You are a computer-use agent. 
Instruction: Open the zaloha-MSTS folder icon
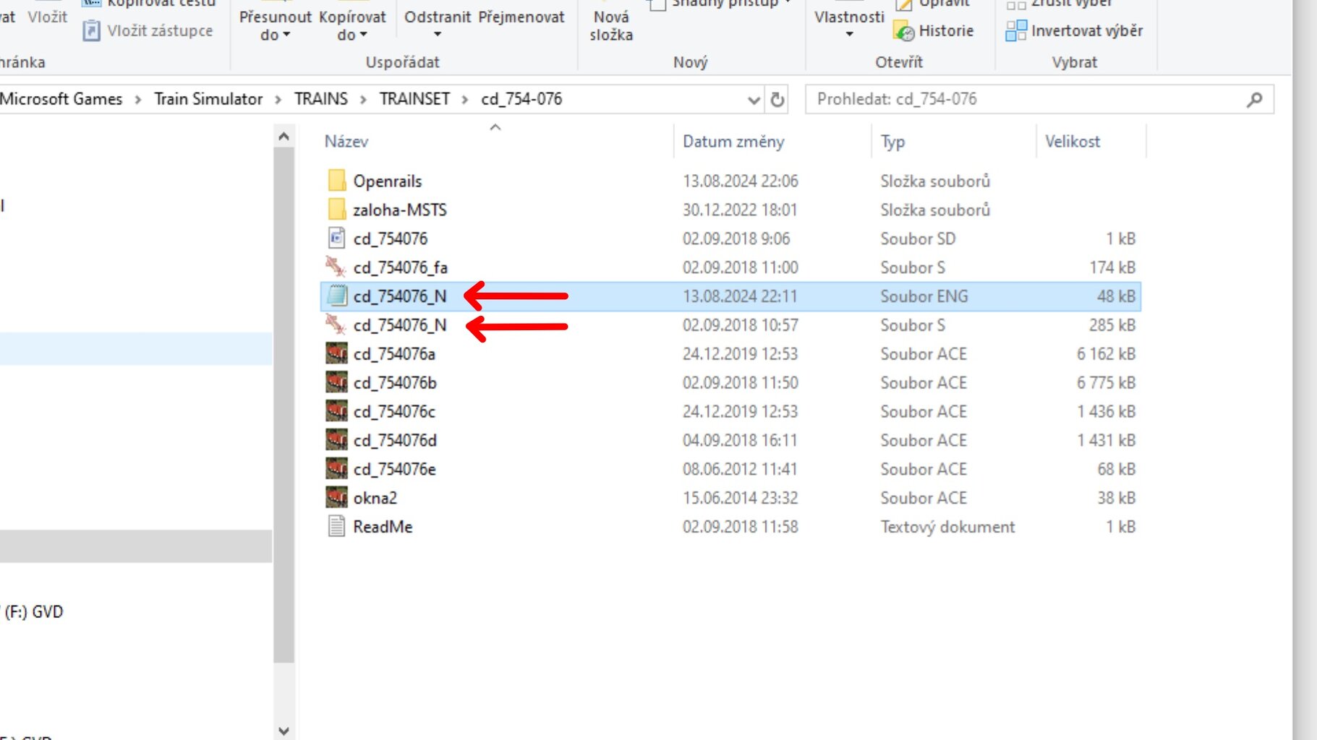pyautogui.click(x=336, y=210)
